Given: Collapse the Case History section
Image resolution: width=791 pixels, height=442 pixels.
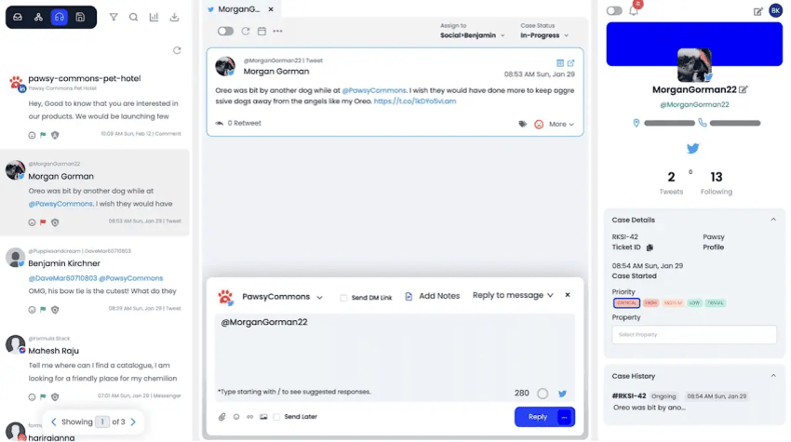Looking at the screenshot, I should [x=772, y=376].
